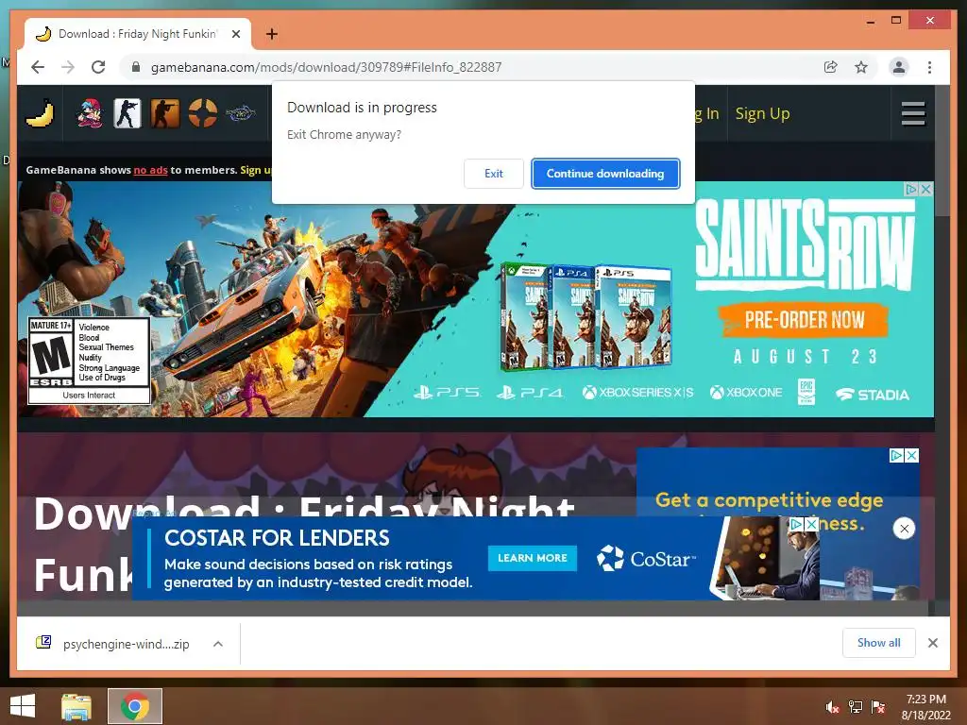Viewport: 967px width, 725px height.
Task: Open the Chrome profile avatar
Action: click(x=899, y=67)
